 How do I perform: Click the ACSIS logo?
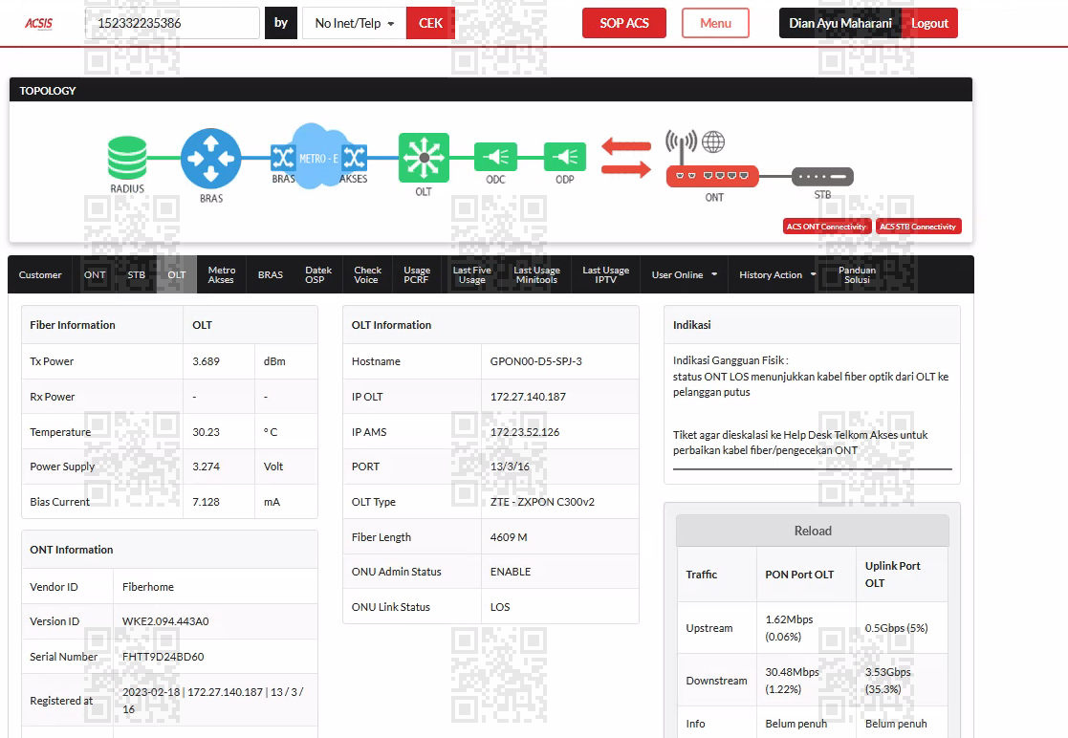[39, 23]
